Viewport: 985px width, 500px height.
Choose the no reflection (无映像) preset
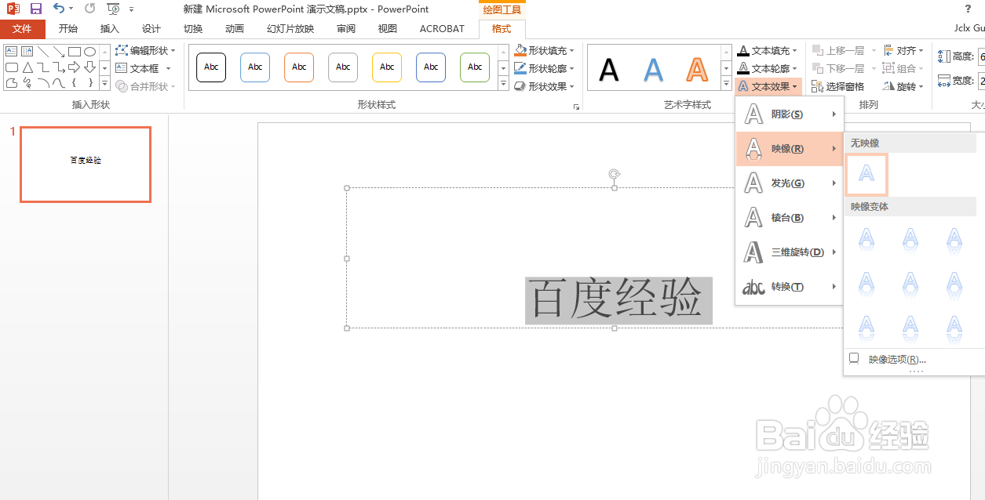(x=866, y=174)
